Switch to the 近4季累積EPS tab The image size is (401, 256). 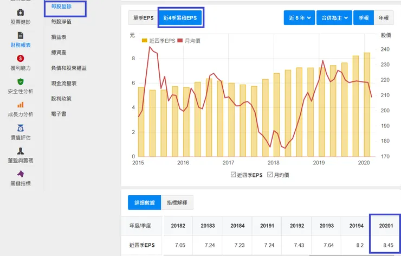(x=180, y=18)
